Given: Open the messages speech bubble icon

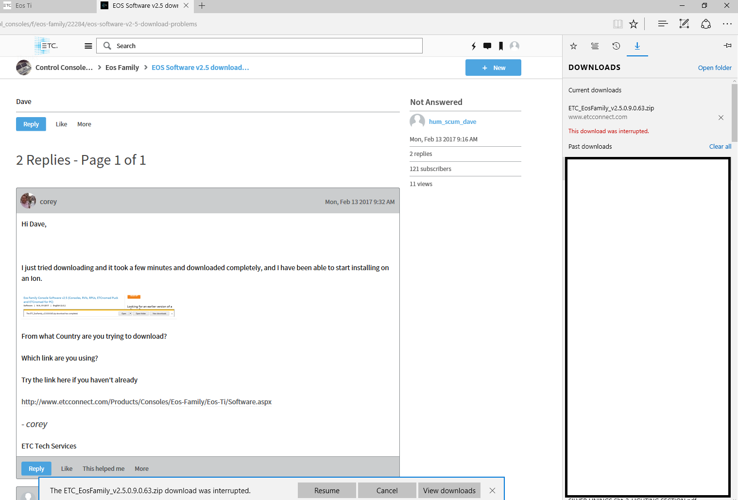Looking at the screenshot, I should pyautogui.click(x=487, y=46).
